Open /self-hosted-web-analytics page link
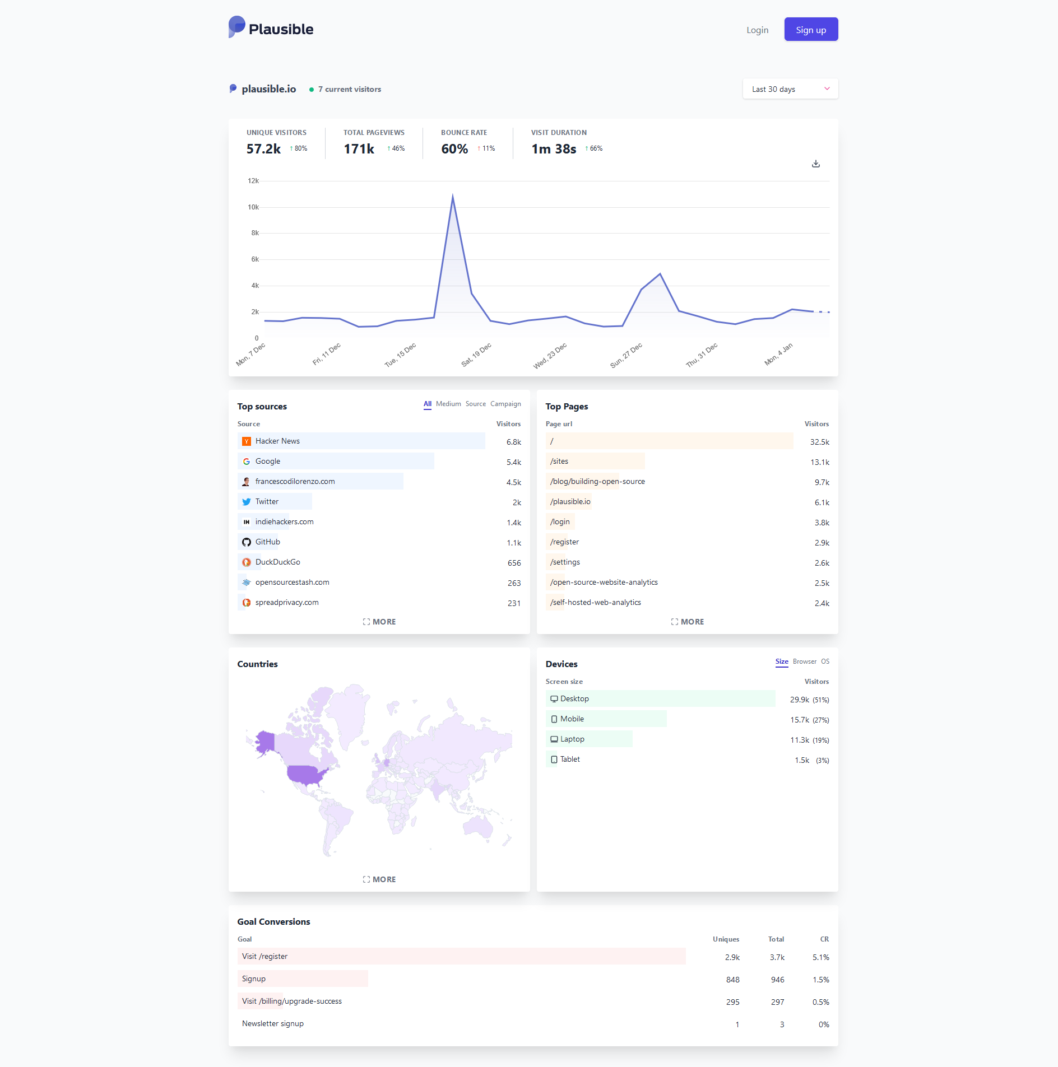 pyautogui.click(x=595, y=603)
